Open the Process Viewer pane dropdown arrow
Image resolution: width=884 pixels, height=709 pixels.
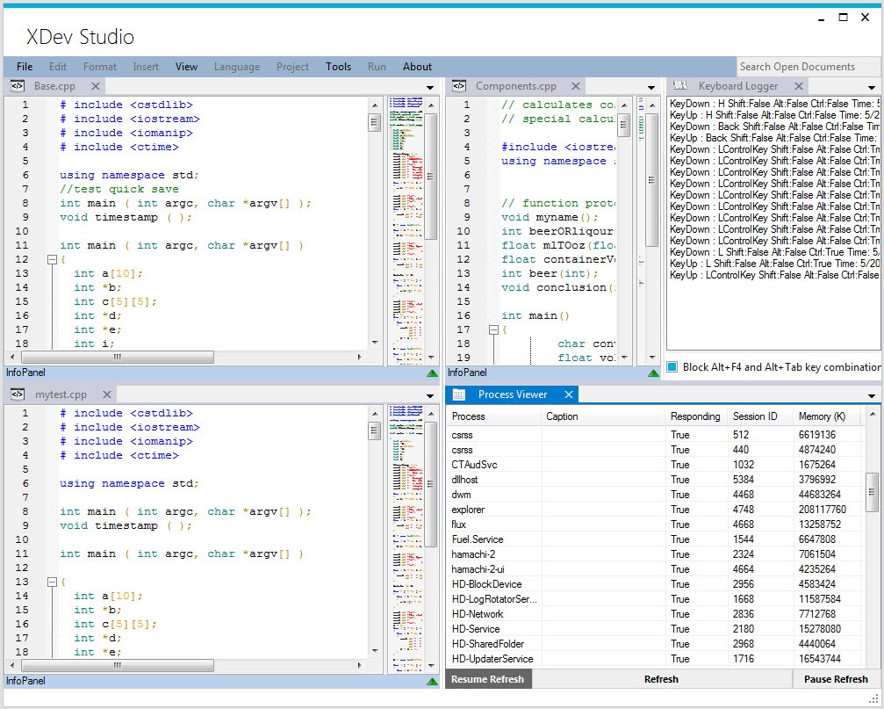pos(871,395)
